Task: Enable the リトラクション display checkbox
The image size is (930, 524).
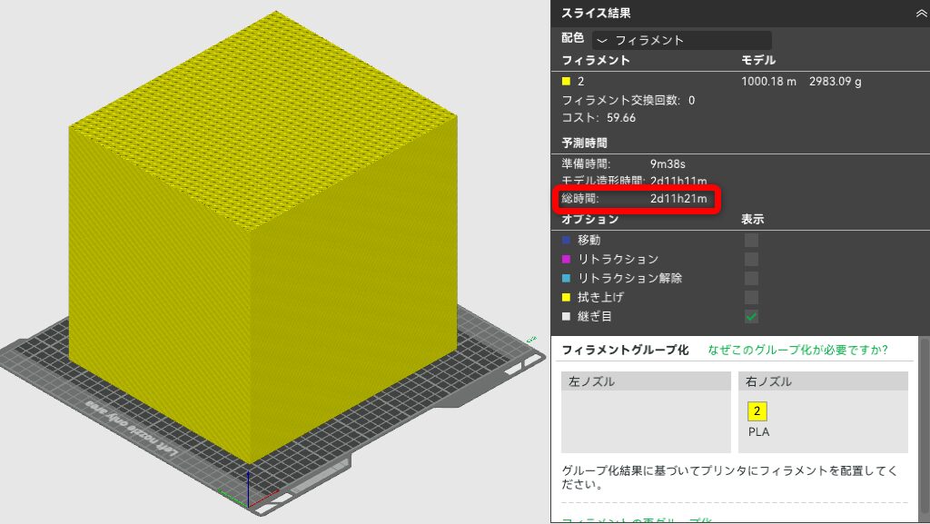Action: pyautogui.click(x=751, y=259)
